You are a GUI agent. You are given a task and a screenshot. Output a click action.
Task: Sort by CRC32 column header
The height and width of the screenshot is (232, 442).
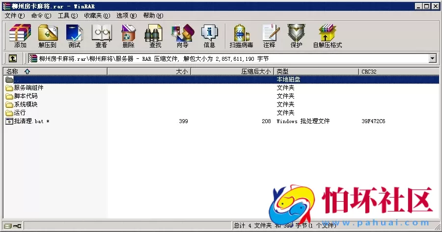[x=399, y=72]
